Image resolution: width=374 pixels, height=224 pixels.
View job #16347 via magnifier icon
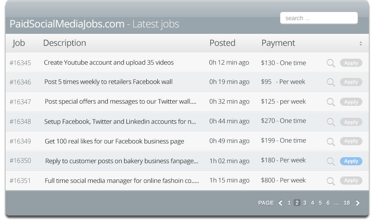click(x=331, y=102)
